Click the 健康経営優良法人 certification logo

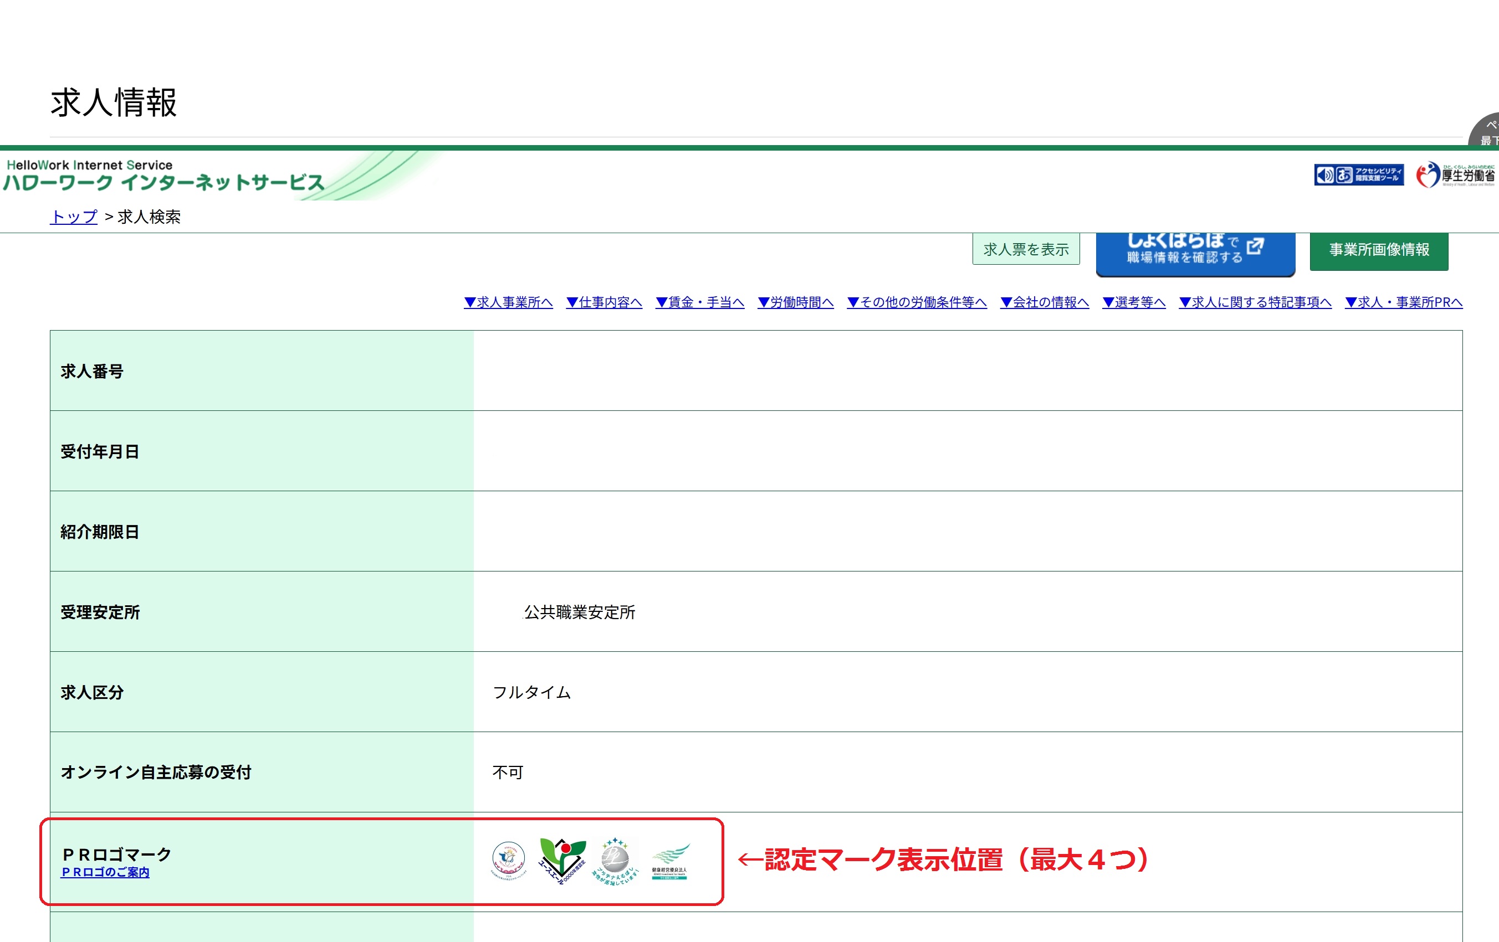point(670,861)
